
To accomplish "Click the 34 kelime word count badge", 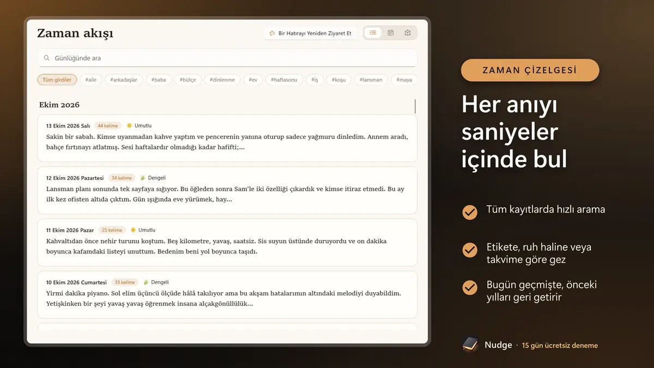I will [x=122, y=178].
